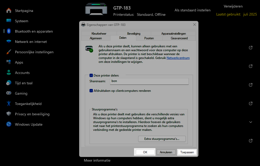Open the Kleurbeheer tab
Image resolution: width=260 pixels, height=166 pixels.
tap(99, 34)
